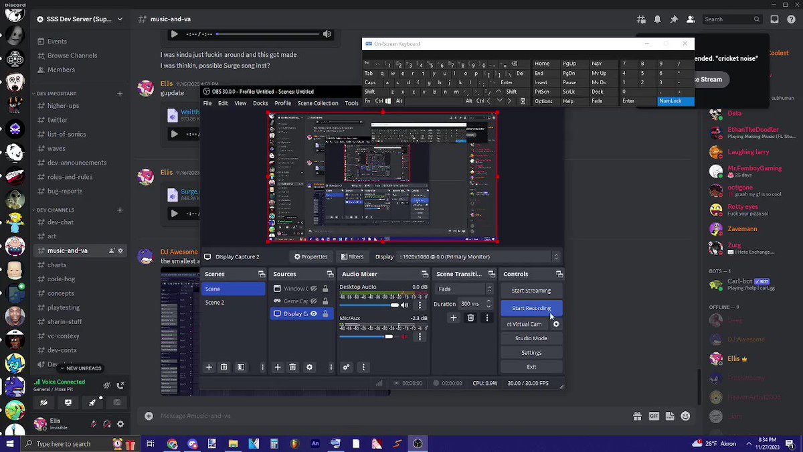
Task: Toggle lock on Display Capture source
Action: click(x=325, y=313)
